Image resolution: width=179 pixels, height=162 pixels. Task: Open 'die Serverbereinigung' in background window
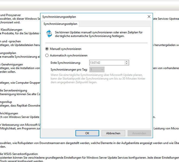click(14, 90)
